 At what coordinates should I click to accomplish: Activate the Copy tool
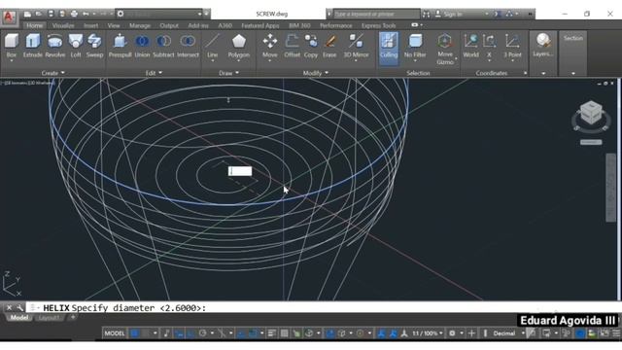311,46
